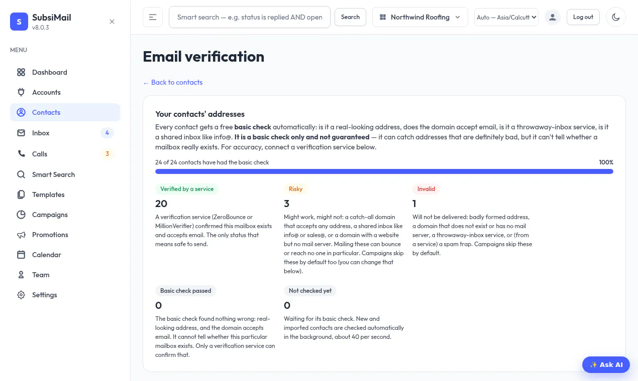Viewport: 638px width, 381px height.
Task: Click the Templates copy icon
Action: [x=21, y=195]
